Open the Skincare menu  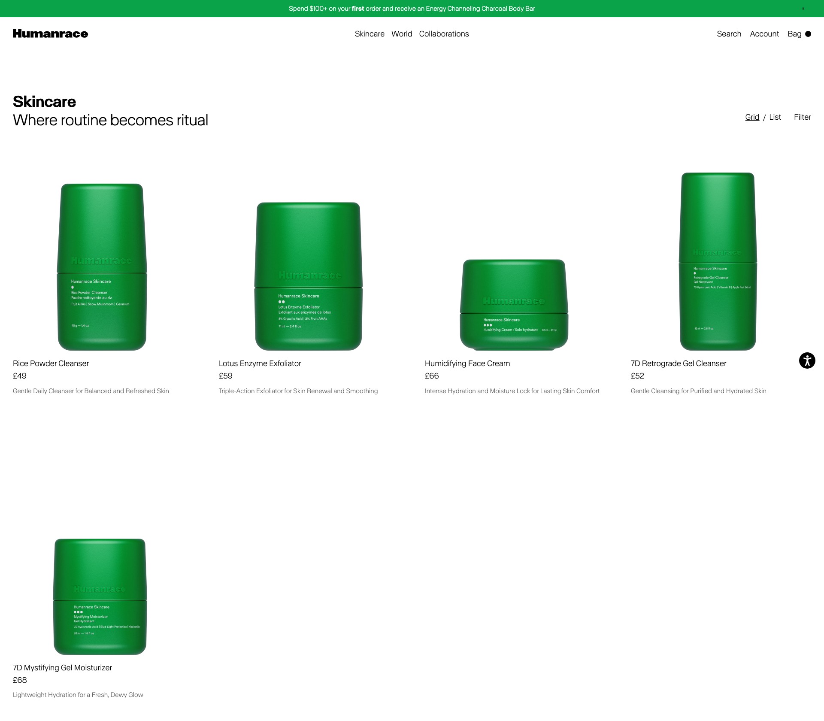coord(370,34)
